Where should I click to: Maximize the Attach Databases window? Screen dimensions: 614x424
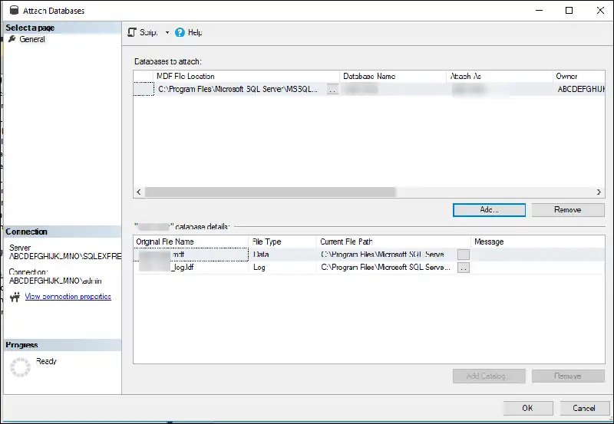click(569, 11)
